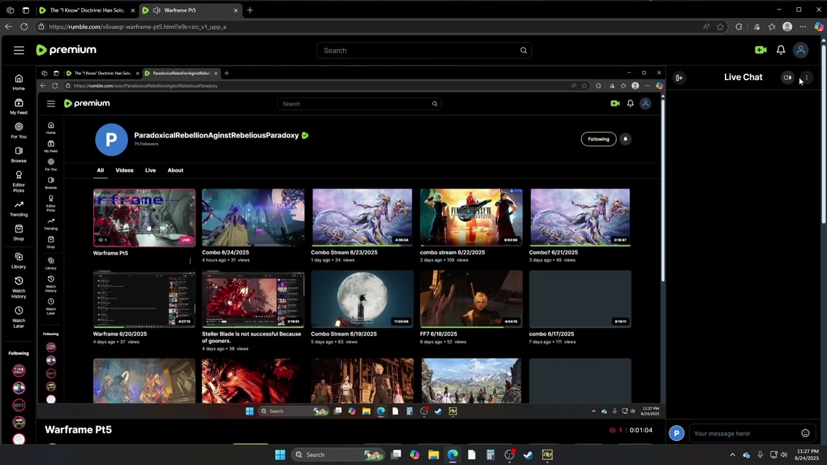Mute the Warframe Pt5 tab audio icon

click(x=156, y=10)
